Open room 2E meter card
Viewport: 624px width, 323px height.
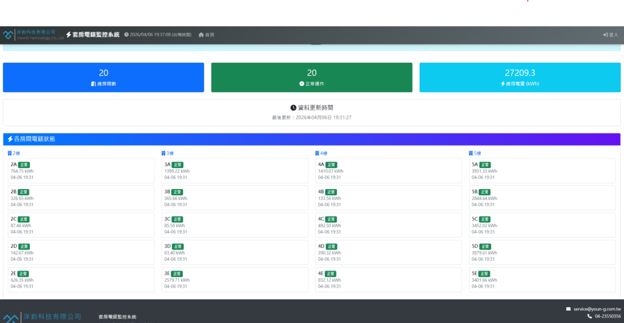(x=81, y=280)
